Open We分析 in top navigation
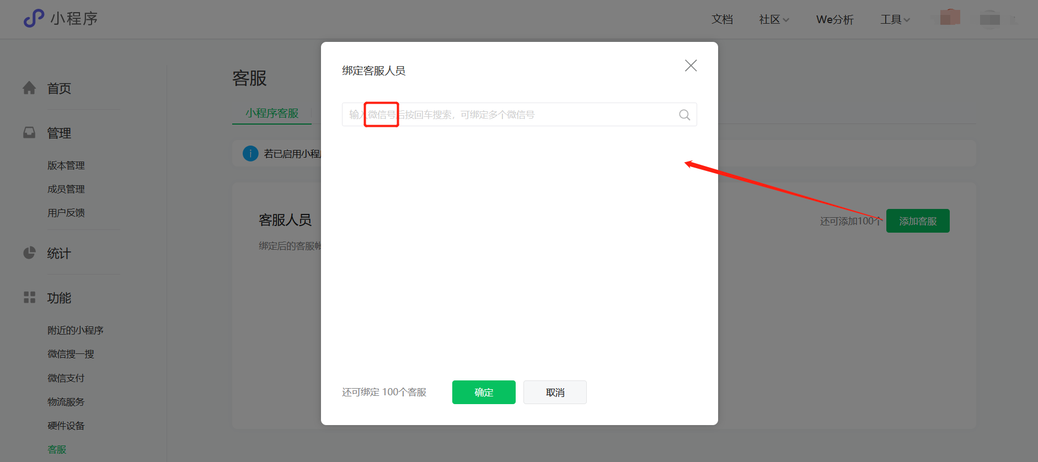The image size is (1038, 462). coord(834,20)
